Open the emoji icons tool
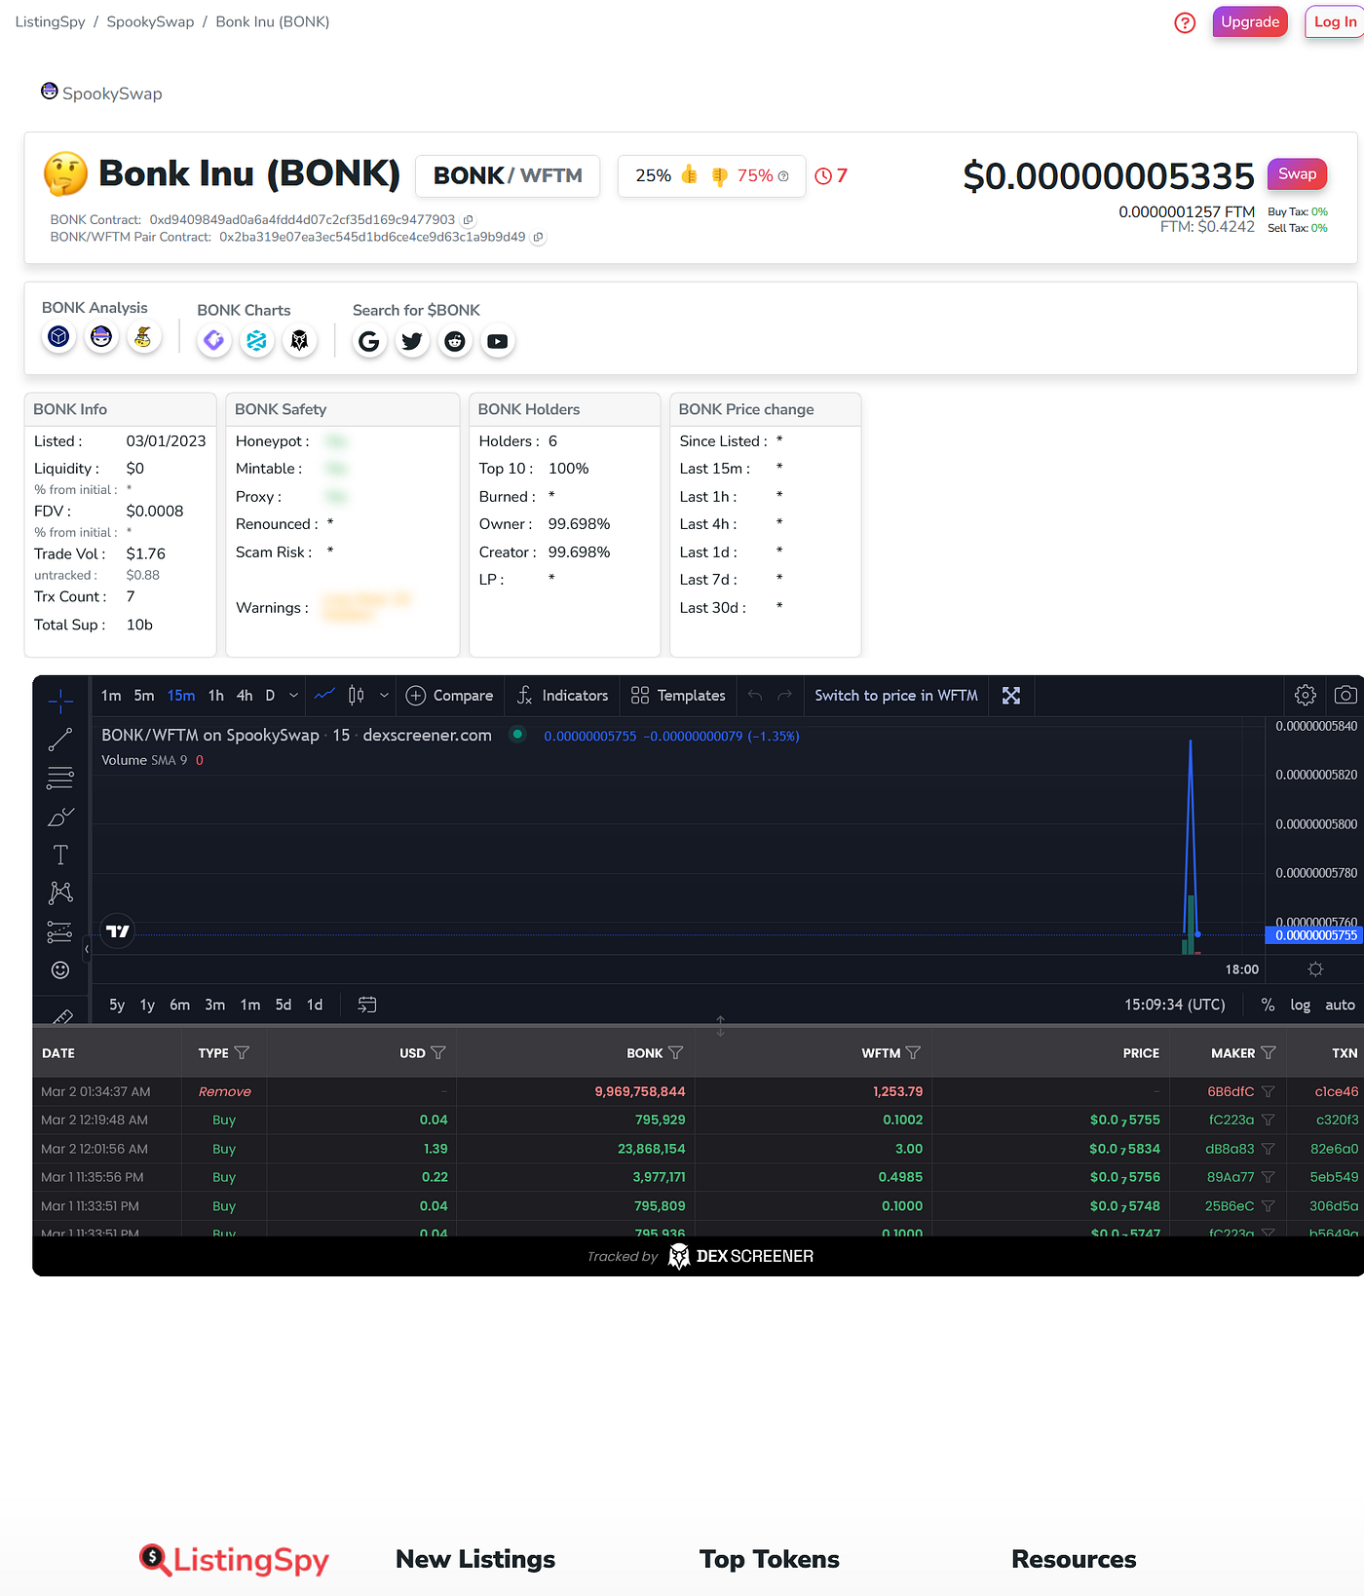Screen dimensions: 1364x1596 [60, 969]
